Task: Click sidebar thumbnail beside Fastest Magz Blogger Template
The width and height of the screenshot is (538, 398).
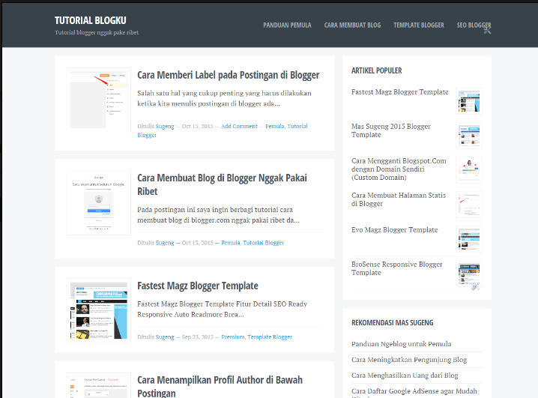Action: [x=469, y=101]
